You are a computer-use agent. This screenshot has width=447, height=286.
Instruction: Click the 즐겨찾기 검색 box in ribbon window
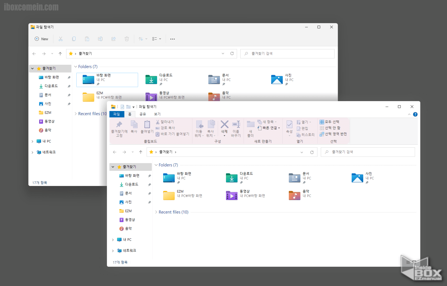click(x=369, y=152)
